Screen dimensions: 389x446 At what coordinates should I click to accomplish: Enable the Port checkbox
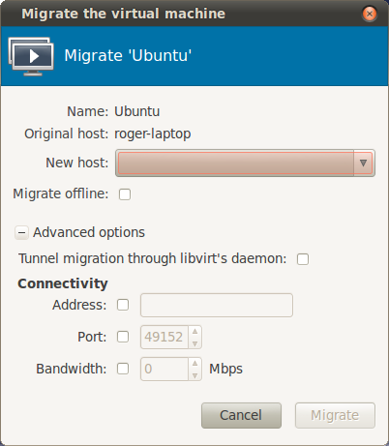[123, 337]
